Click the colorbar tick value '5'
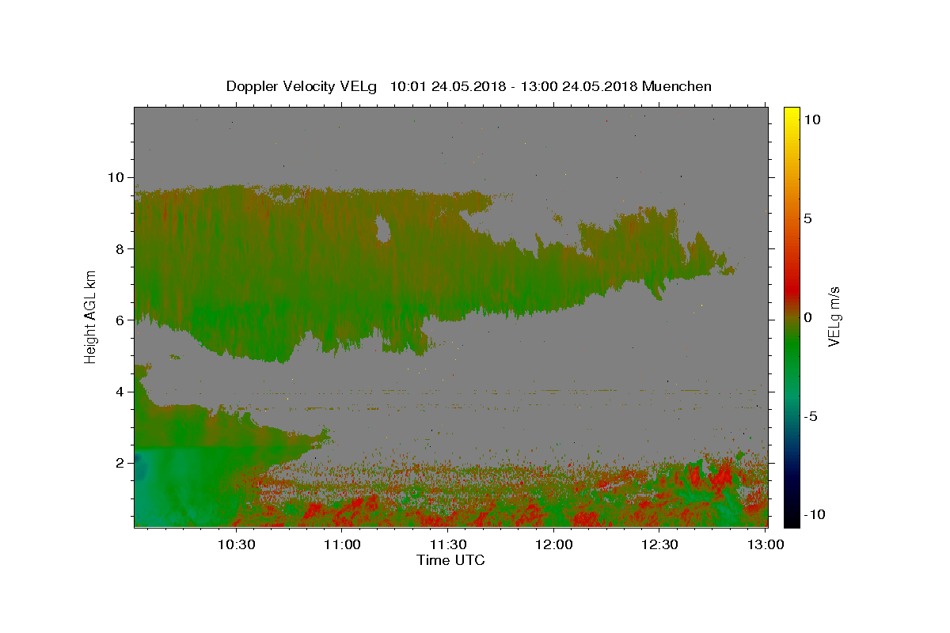The width and height of the screenshot is (950, 633). pos(808,218)
